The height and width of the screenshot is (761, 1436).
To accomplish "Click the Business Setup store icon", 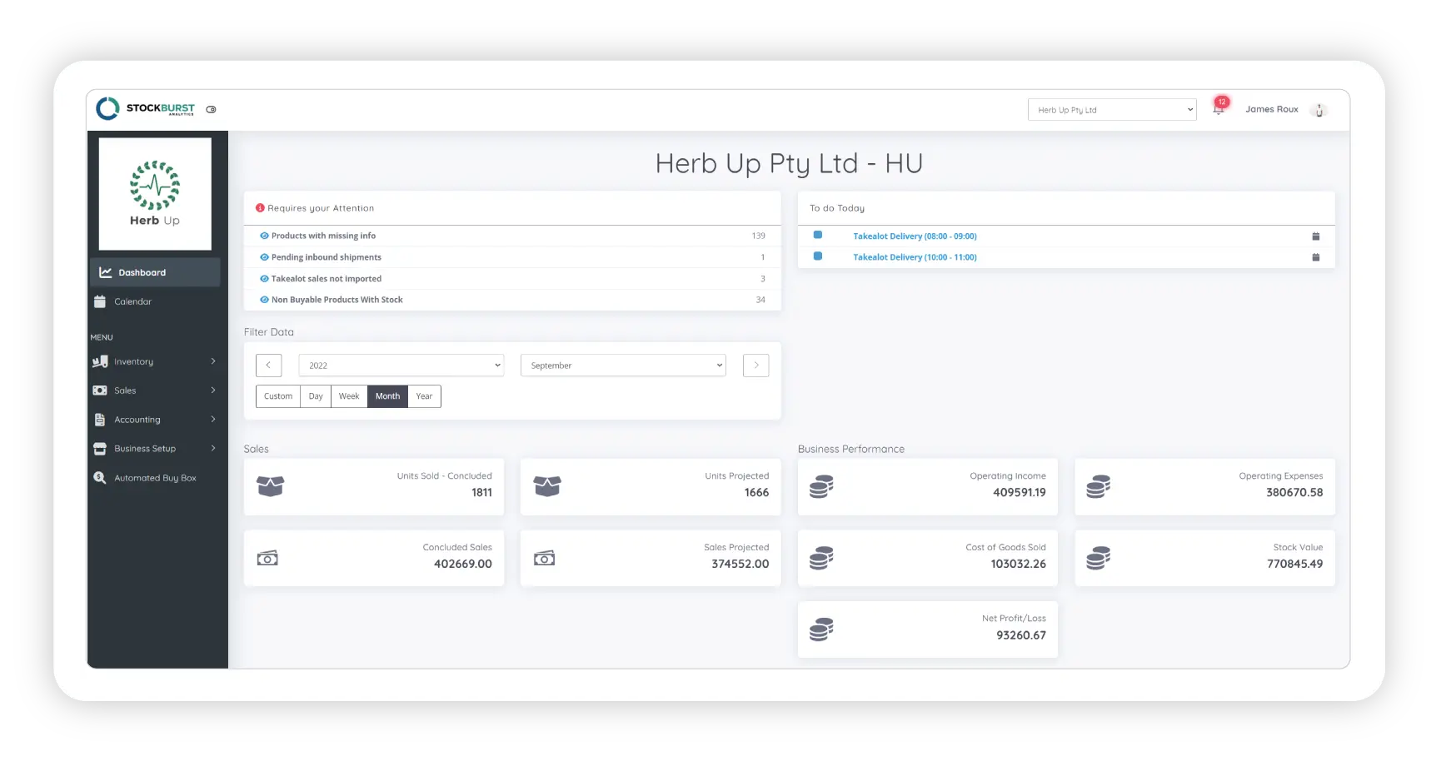I will pos(100,449).
